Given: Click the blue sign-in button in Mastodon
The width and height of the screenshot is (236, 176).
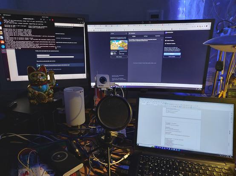Looking at the screenshot, I should (x=172, y=54).
